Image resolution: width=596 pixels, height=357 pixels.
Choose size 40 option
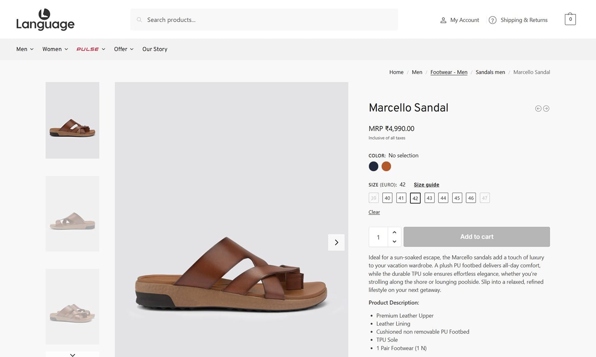click(x=387, y=198)
